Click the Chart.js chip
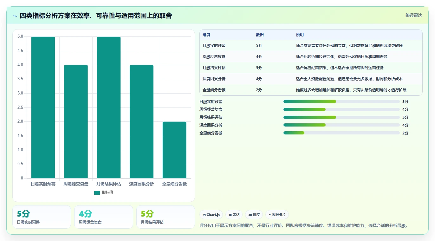This screenshot has width=435, height=241. point(211,215)
